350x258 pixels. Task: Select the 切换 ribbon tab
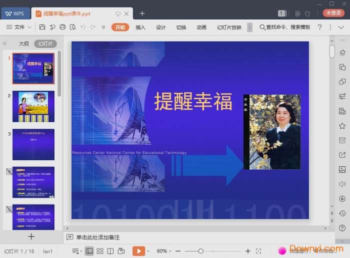(181, 27)
